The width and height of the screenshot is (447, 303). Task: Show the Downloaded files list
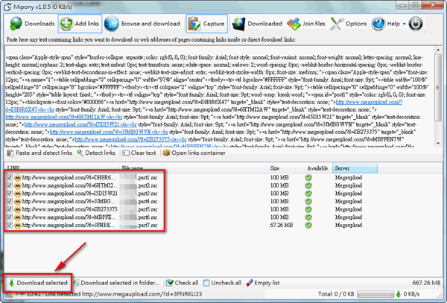258,24
